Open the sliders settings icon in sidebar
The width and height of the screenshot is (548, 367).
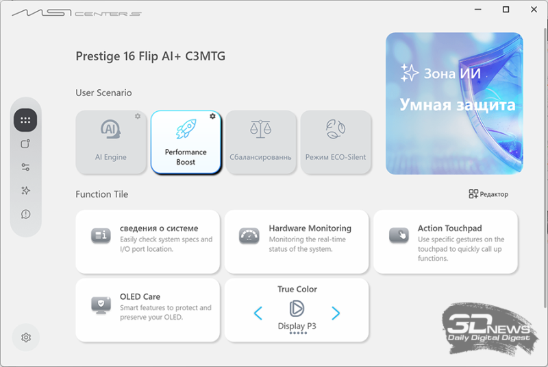coord(25,167)
